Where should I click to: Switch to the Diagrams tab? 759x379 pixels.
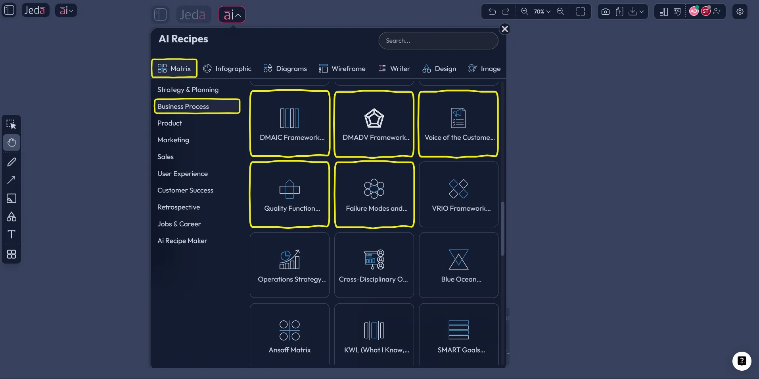(285, 69)
